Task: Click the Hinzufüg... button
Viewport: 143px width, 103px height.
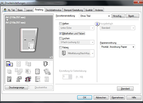Action: (118, 16)
